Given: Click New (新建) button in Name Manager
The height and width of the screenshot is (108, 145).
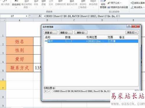Looking at the screenshot, I should click(x=50, y=33).
